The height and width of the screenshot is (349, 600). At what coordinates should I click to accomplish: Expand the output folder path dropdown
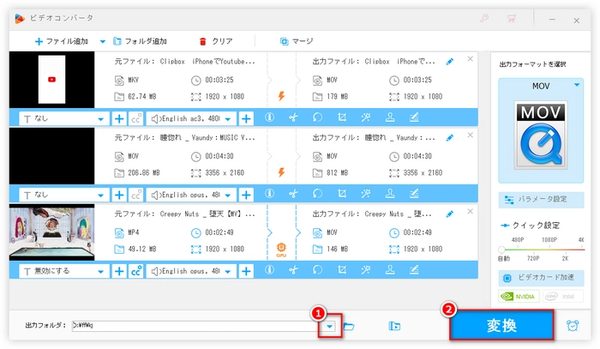tap(328, 326)
